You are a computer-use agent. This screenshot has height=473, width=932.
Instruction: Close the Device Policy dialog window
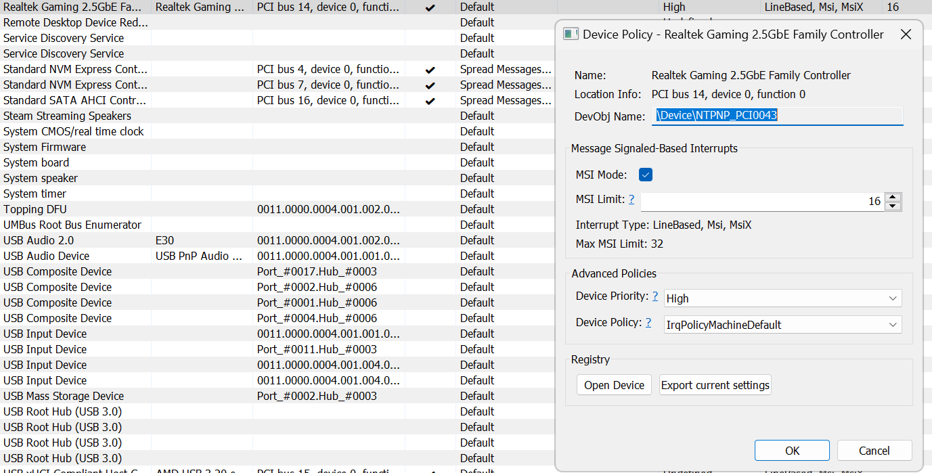(906, 35)
